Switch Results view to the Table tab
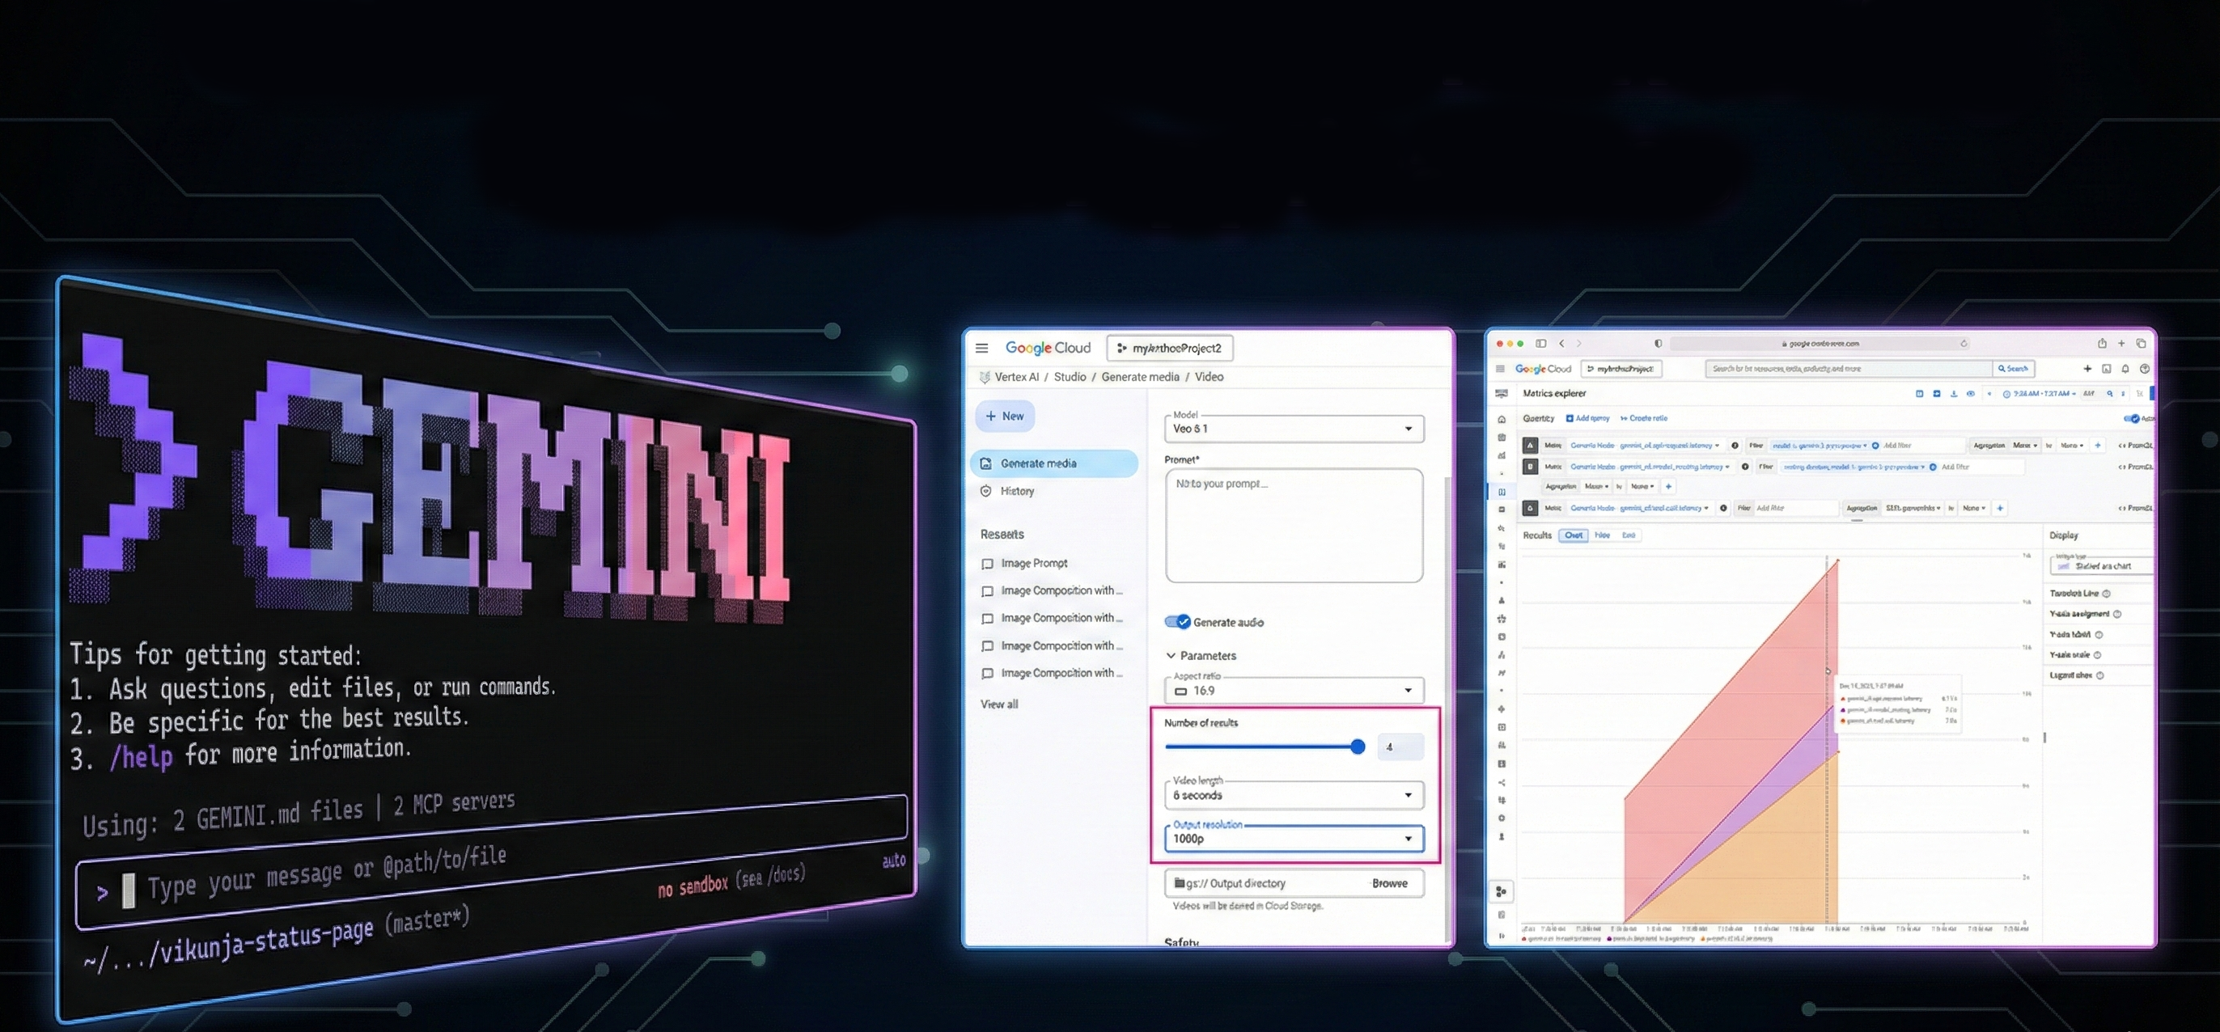This screenshot has width=2220, height=1032. (1602, 535)
